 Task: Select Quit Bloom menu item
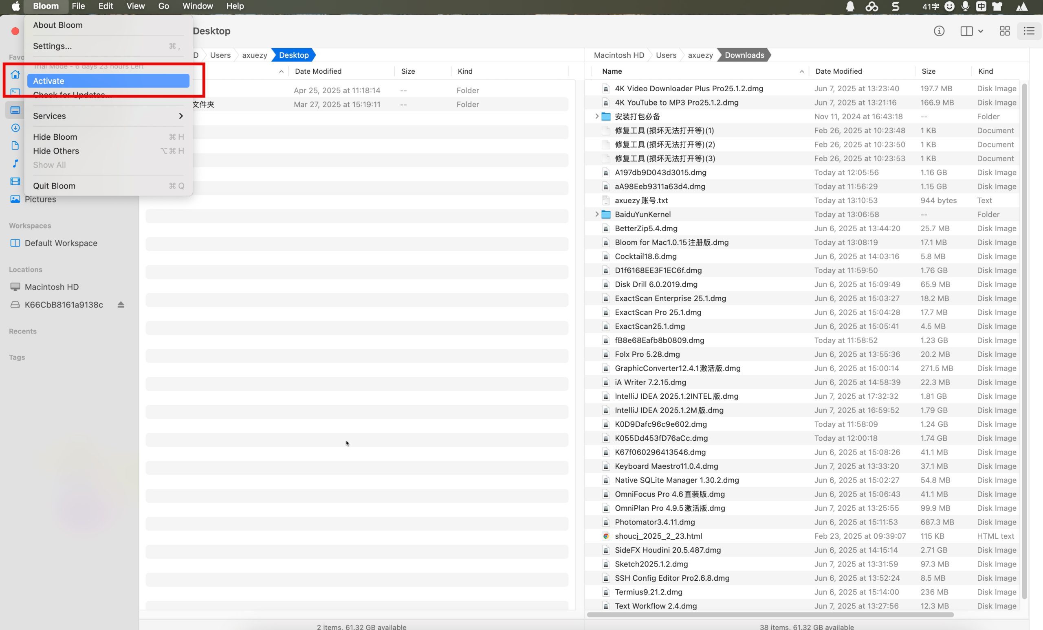54,186
